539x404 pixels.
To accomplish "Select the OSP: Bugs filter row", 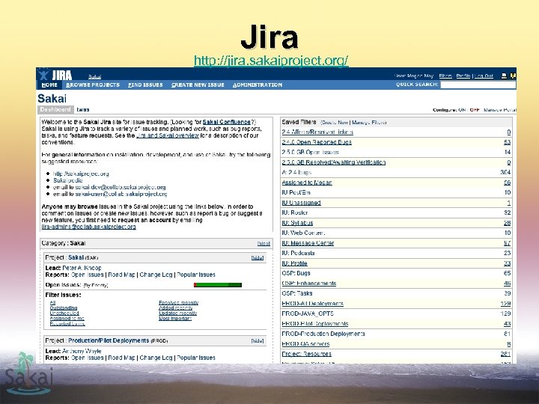I will click(396, 274).
